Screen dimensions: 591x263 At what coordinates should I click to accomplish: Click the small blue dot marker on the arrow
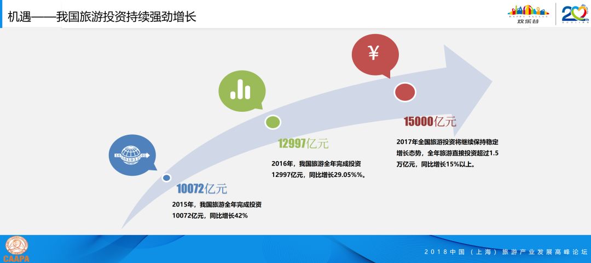click(x=166, y=178)
